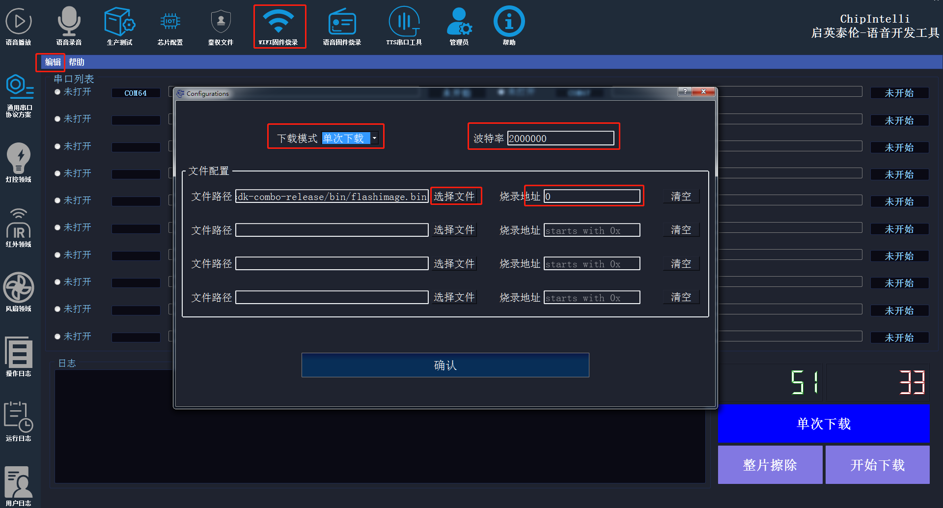This screenshot has height=508, width=943.
Task: Open the production test tool
Action: [120, 27]
